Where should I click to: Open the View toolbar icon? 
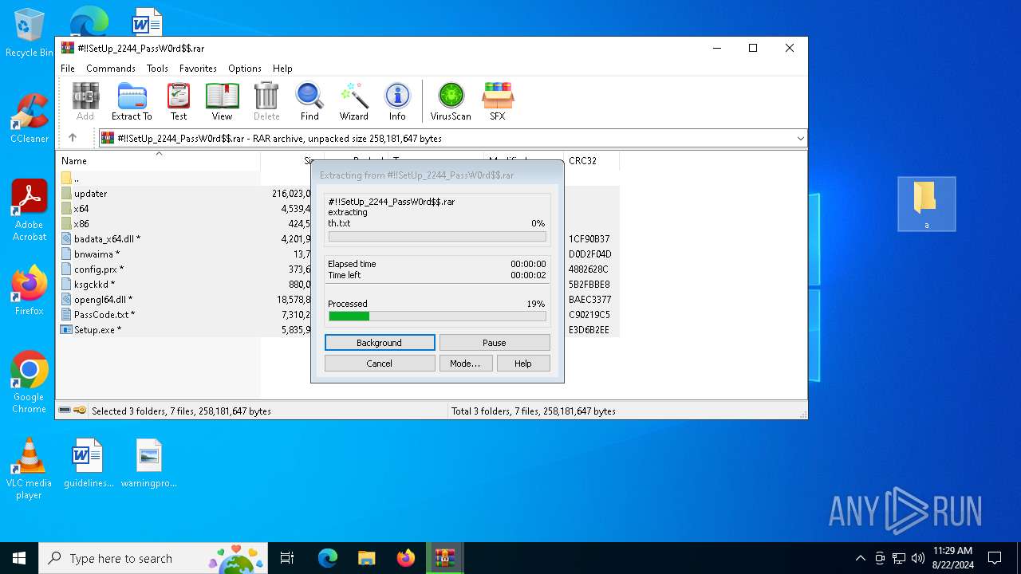click(222, 101)
